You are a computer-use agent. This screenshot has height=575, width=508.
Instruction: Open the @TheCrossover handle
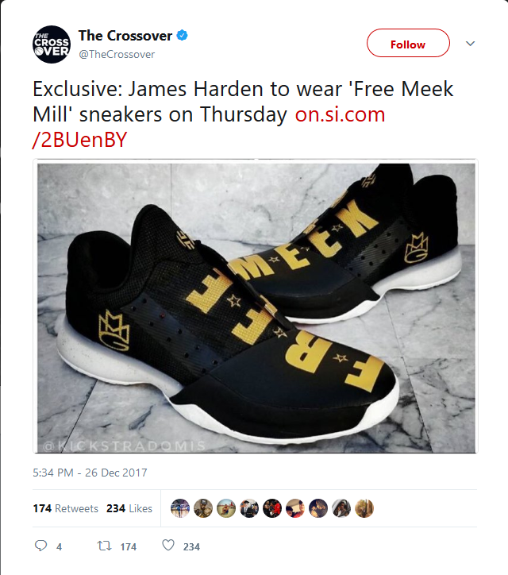click(117, 54)
